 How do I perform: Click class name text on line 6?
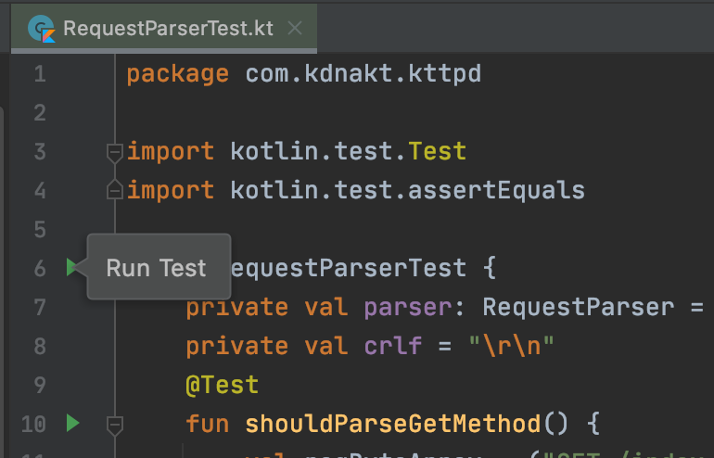(x=349, y=268)
